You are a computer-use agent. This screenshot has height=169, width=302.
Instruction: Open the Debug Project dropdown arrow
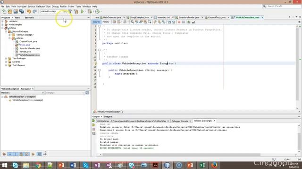pos(93,11)
